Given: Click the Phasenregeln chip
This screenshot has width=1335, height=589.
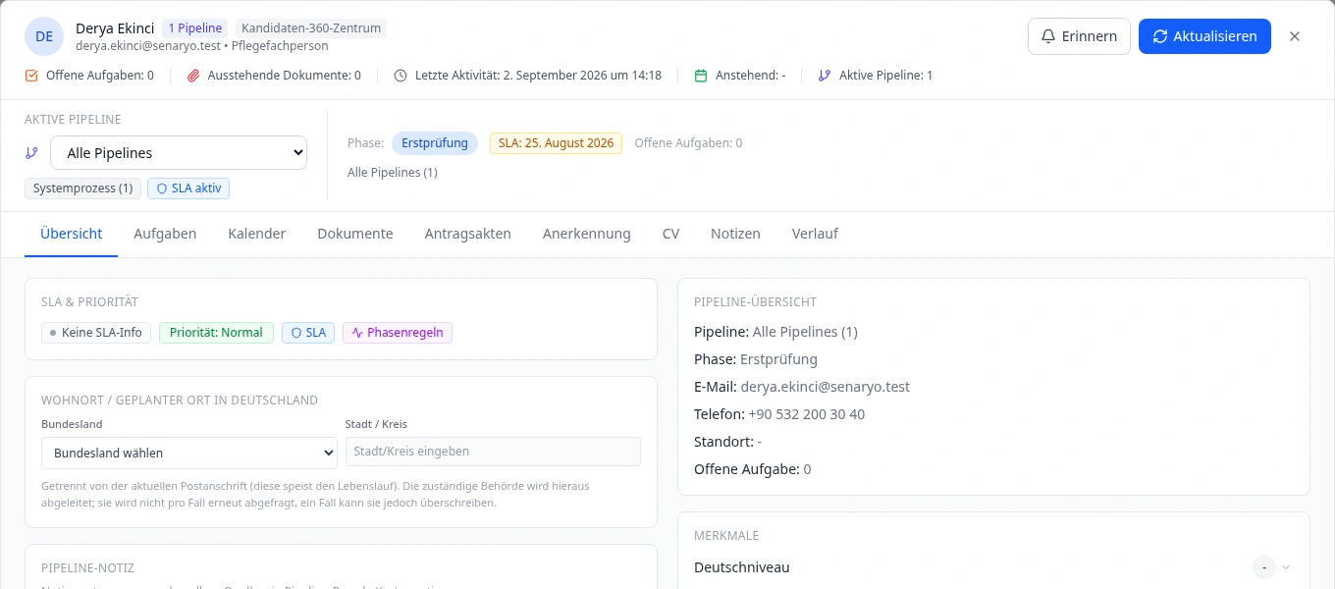Looking at the screenshot, I should (x=398, y=333).
